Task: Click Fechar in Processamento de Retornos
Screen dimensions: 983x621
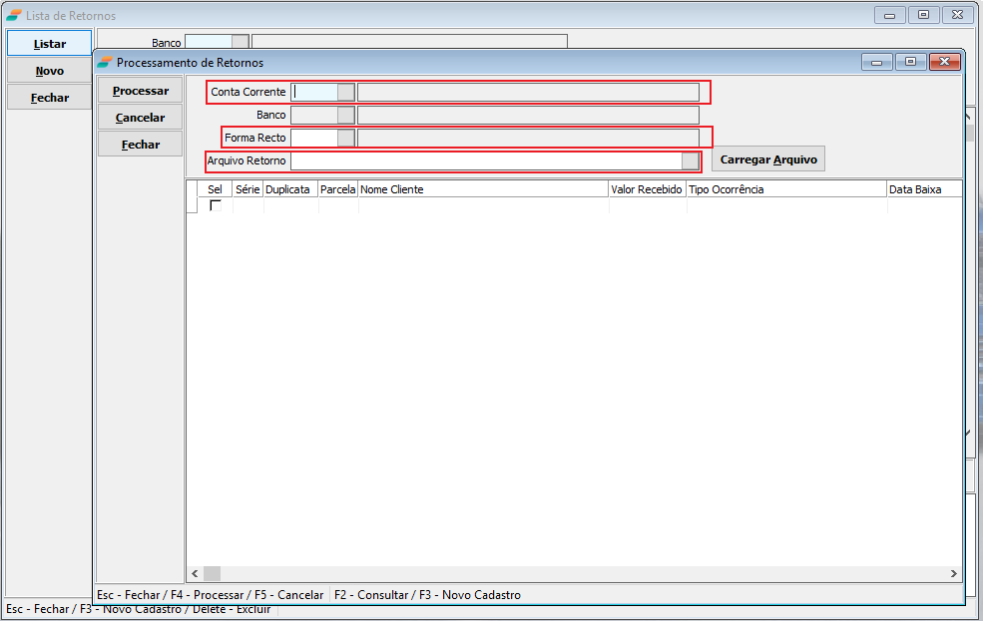Action: click(141, 145)
